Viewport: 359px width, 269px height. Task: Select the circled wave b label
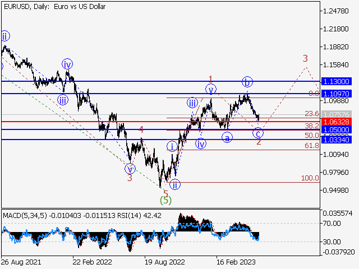coord(247,82)
